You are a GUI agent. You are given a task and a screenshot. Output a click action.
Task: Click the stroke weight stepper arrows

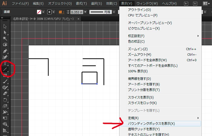(x=68, y=12)
